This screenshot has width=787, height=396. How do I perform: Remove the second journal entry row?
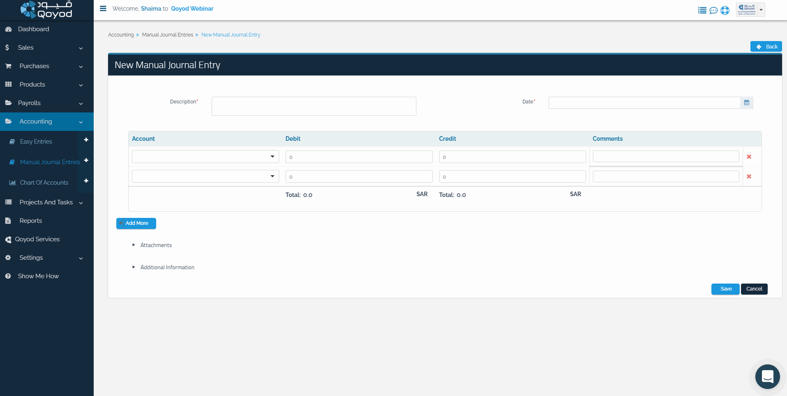749,176
